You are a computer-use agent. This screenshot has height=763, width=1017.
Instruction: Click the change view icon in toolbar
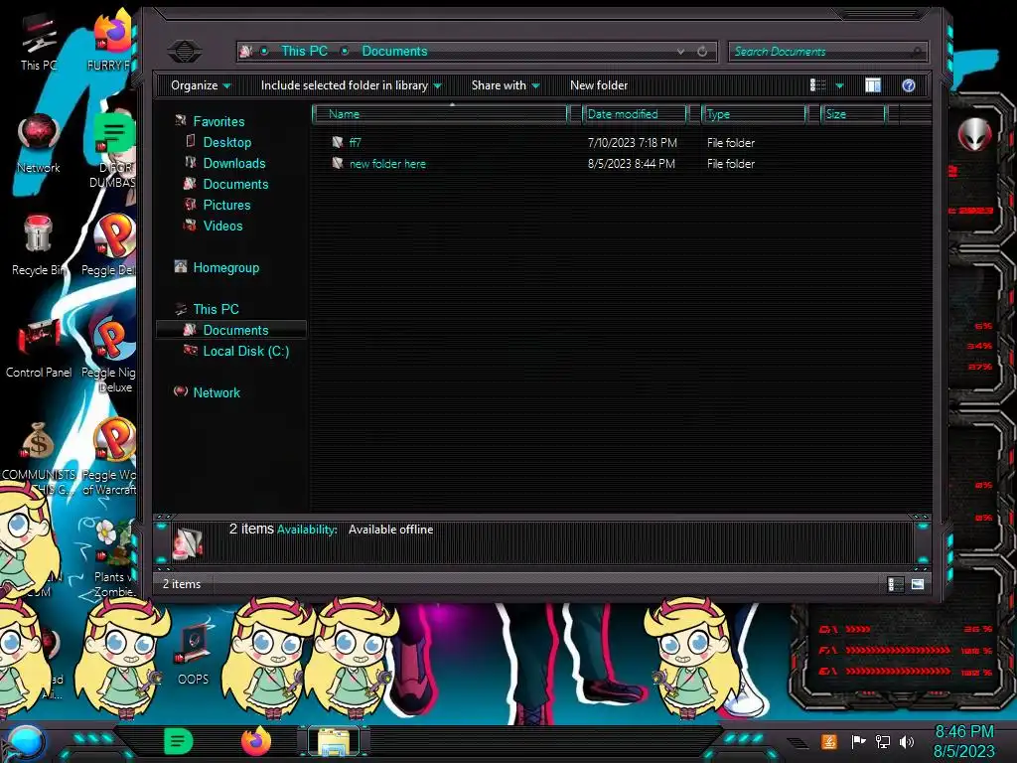818,85
